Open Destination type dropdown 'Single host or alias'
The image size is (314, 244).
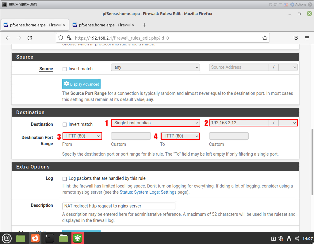(x=155, y=123)
